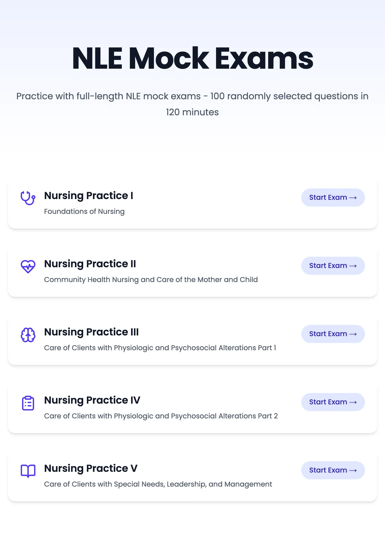
Task: Click the Alterations Part 1 description
Action: [x=160, y=348]
